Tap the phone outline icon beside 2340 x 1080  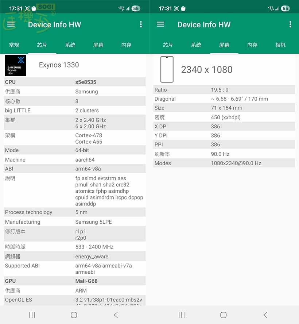tap(167, 69)
